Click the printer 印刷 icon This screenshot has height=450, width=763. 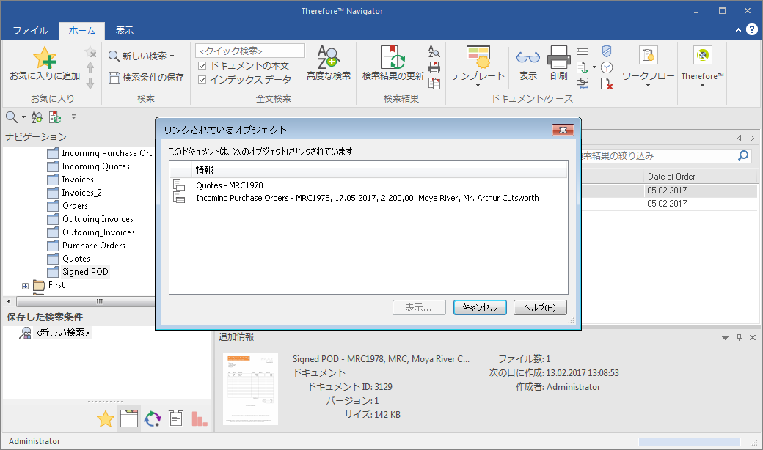[558, 63]
